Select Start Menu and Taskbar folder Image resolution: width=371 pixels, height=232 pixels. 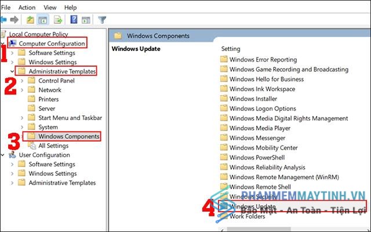point(70,118)
